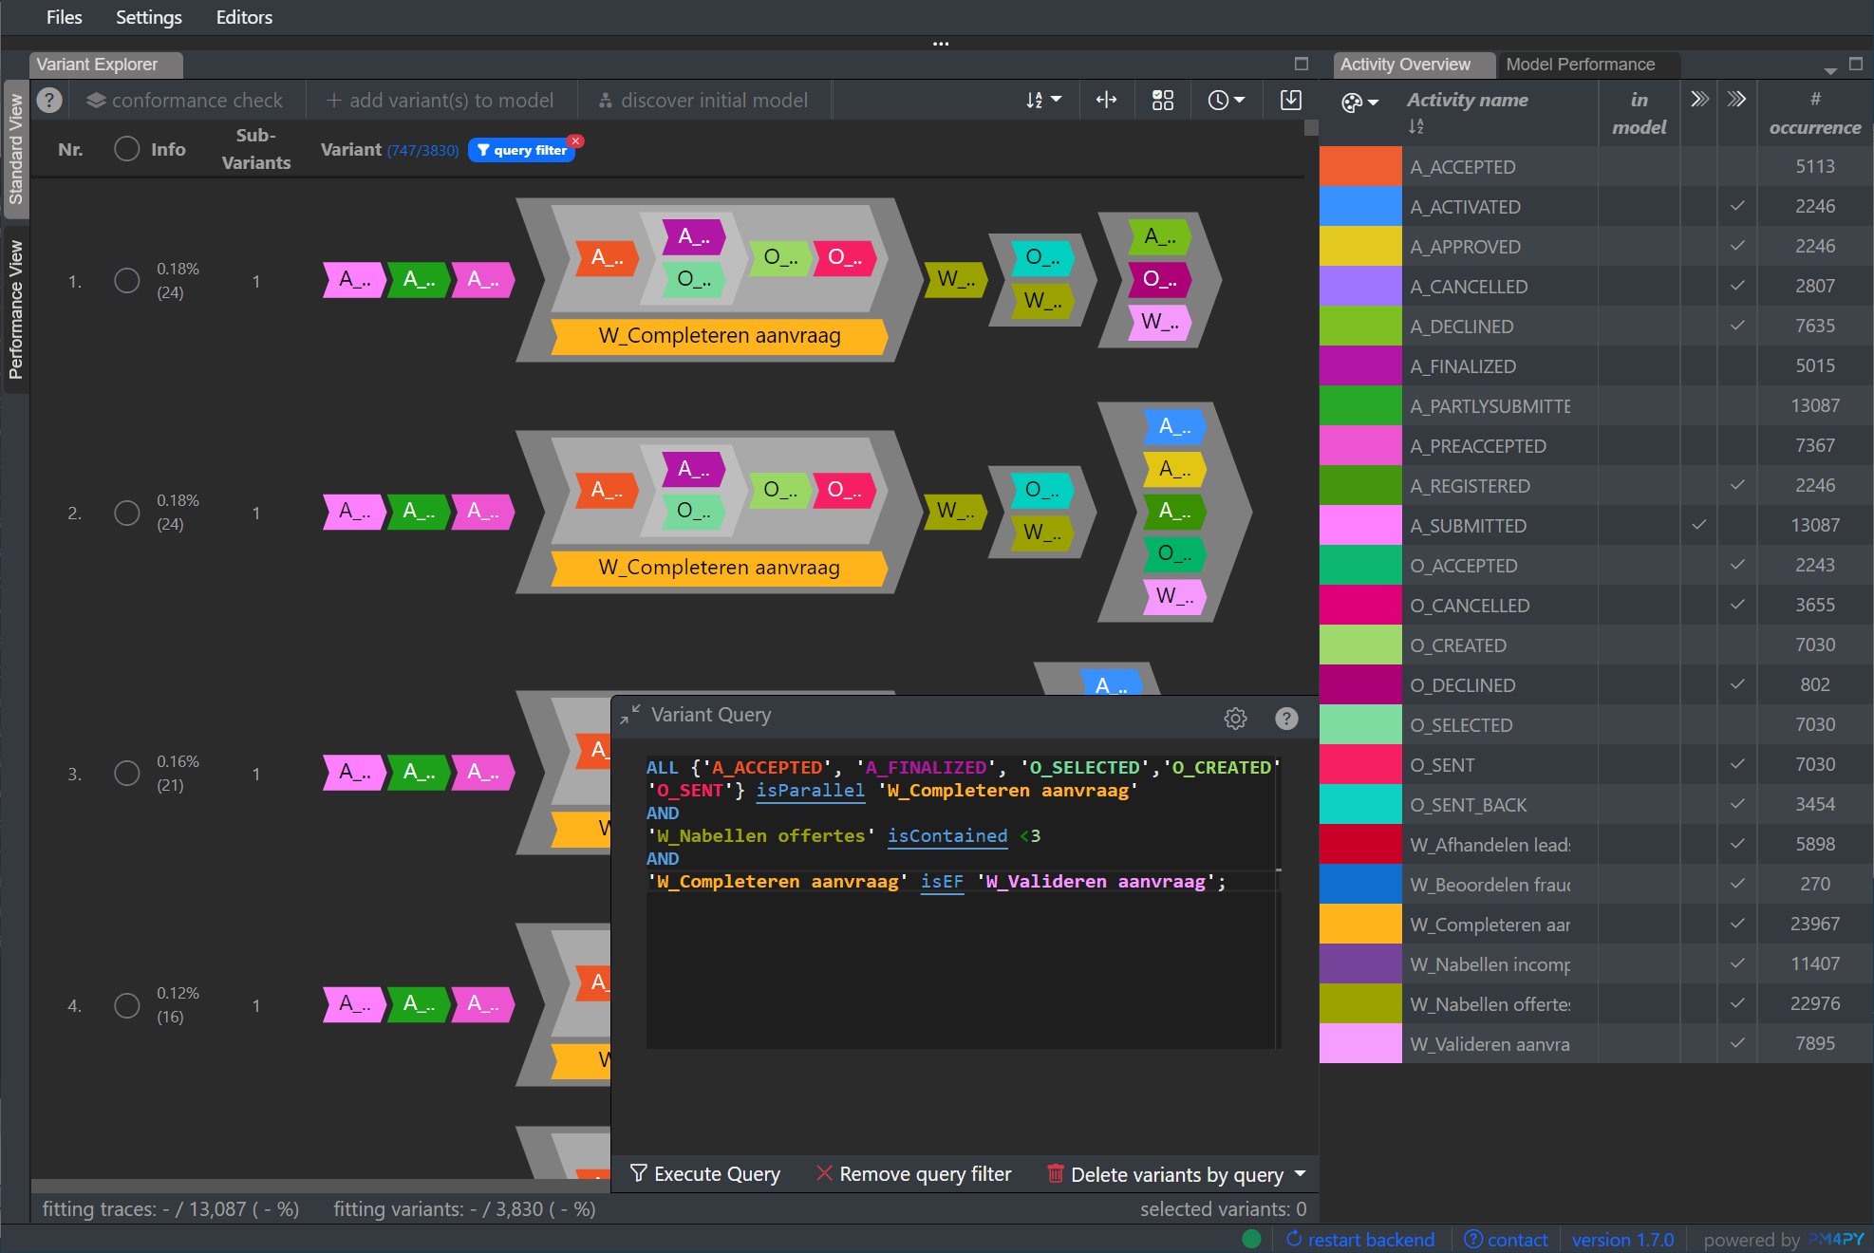This screenshot has width=1874, height=1253.
Task: Select the radio button for variant 1
Action: click(x=126, y=281)
